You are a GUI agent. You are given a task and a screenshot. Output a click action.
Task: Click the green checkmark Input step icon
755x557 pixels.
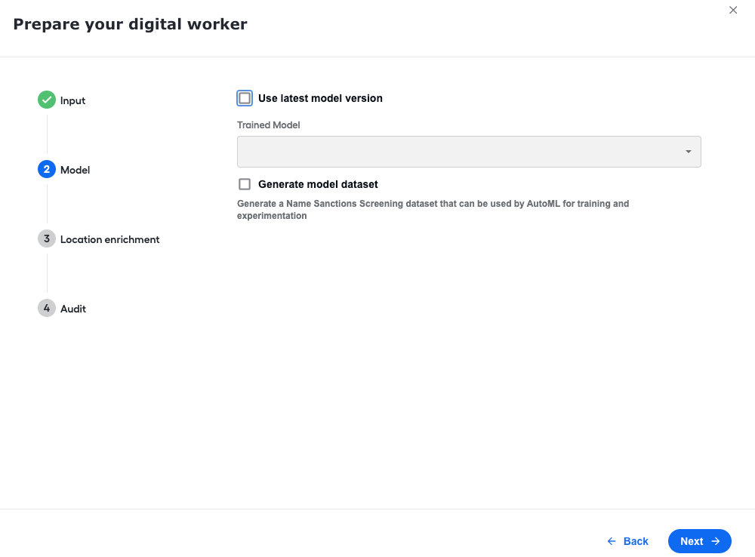47,100
